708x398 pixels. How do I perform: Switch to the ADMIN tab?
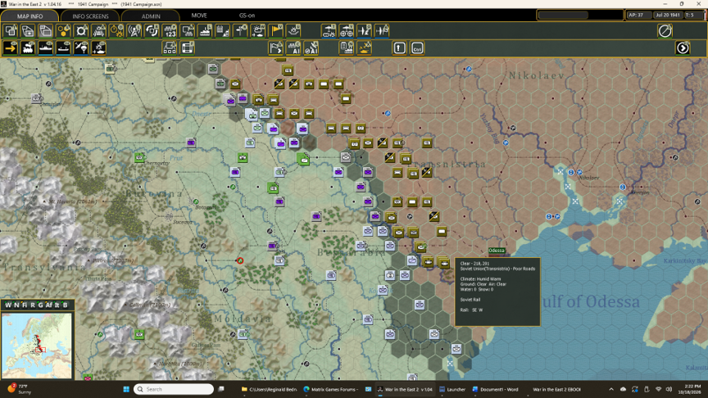tap(151, 16)
